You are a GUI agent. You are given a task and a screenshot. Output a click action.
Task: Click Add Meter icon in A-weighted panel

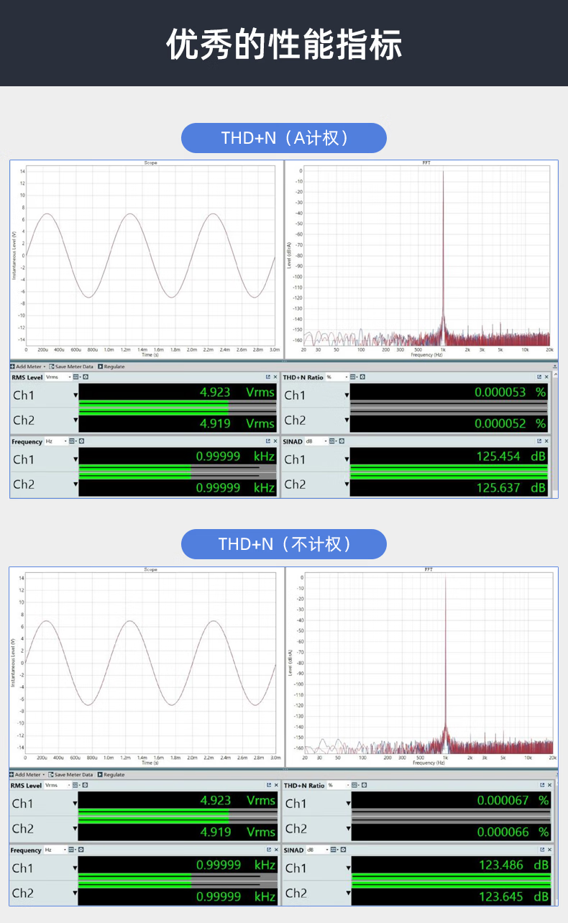12,367
